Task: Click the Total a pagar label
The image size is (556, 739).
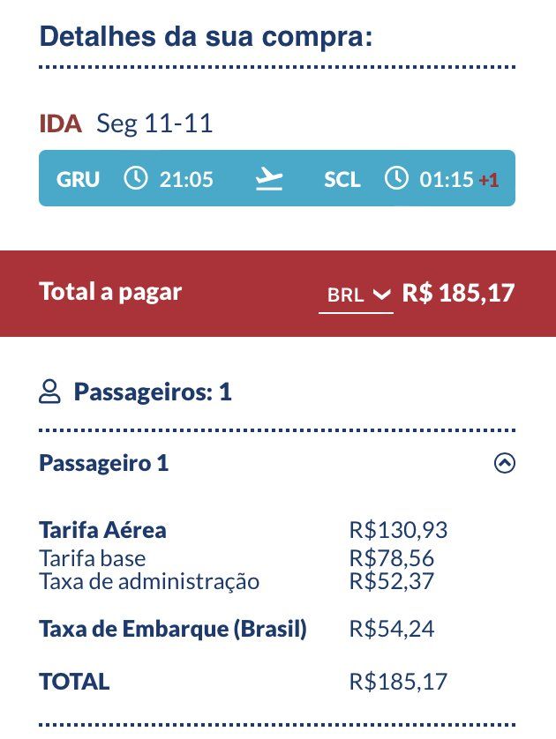Action: pos(110,292)
